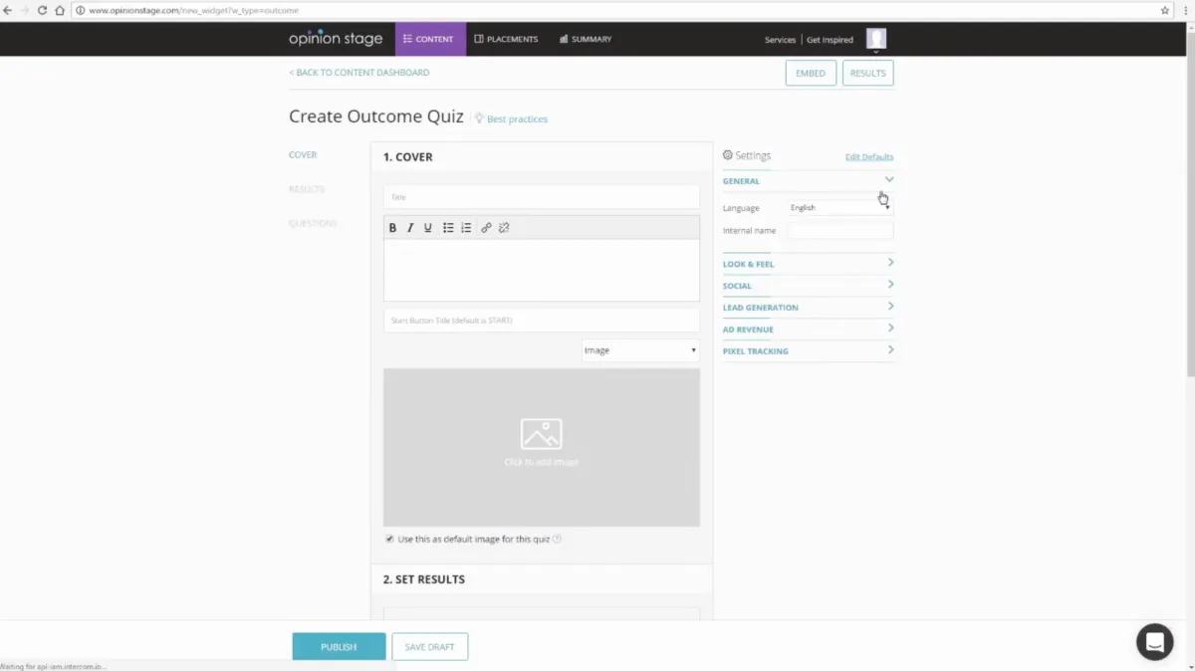Uncheck Use this as default image
Image resolution: width=1195 pixels, height=671 pixels.
(x=389, y=540)
